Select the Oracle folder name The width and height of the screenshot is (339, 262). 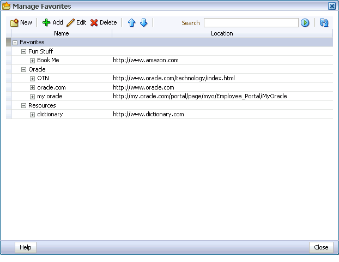[x=37, y=69]
